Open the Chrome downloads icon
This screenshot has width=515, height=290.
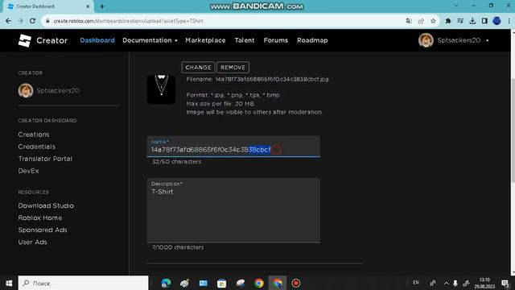tap(472, 21)
